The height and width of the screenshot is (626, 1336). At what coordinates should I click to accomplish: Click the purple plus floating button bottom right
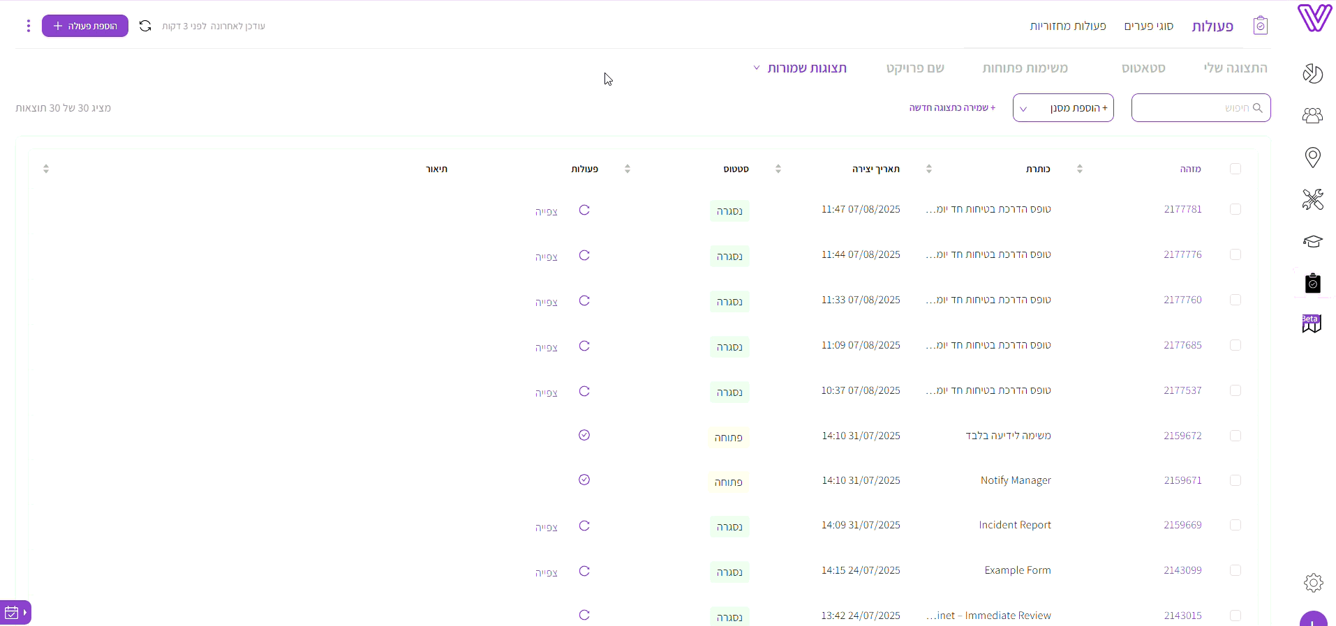[1314, 619]
